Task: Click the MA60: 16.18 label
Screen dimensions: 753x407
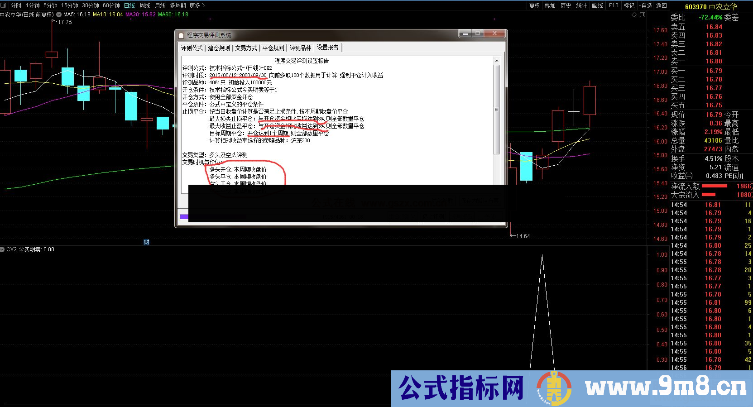Action: (x=173, y=14)
